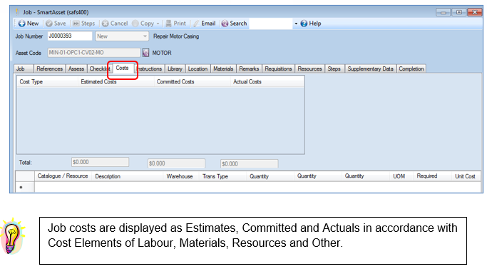Sort by Estimated Costs column header
The image size is (487, 269).
pyautogui.click(x=99, y=82)
